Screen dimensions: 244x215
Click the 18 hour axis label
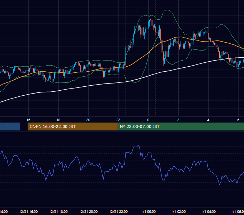58,120
